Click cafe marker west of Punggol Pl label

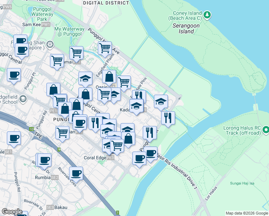click(x=14, y=76)
